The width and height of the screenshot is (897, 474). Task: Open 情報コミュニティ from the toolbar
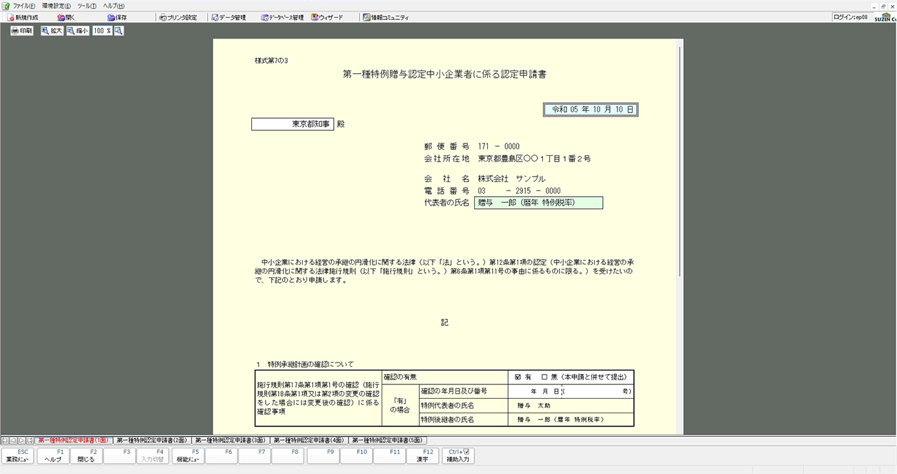tap(386, 17)
